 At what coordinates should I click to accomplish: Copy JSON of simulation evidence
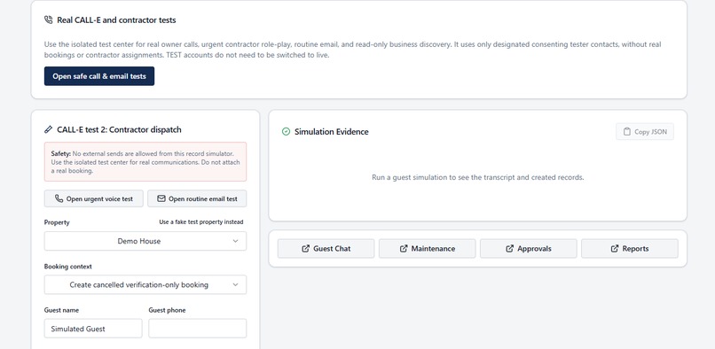(645, 132)
